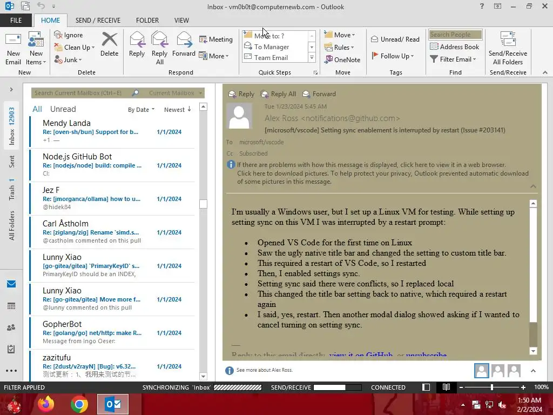Screen dimensions: 553x415
Task: Open the Node.js GitHub Bot email
Action: 112,165
